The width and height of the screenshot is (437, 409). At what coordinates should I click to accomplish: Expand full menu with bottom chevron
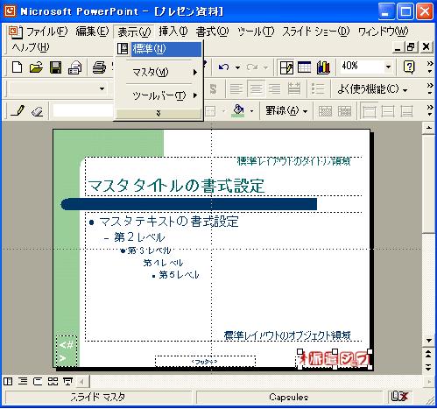(x=159, y=113)
